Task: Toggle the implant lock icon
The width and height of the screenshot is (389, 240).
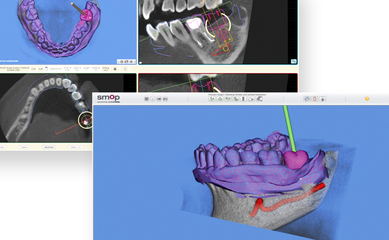Action: [x=115, y=69]
